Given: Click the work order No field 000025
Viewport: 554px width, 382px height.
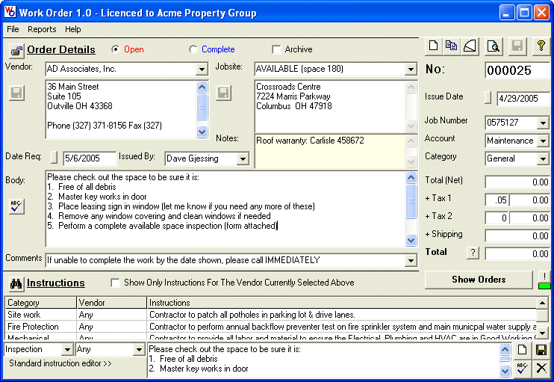Looking at the screenshot, I should (x=517, y=70).
